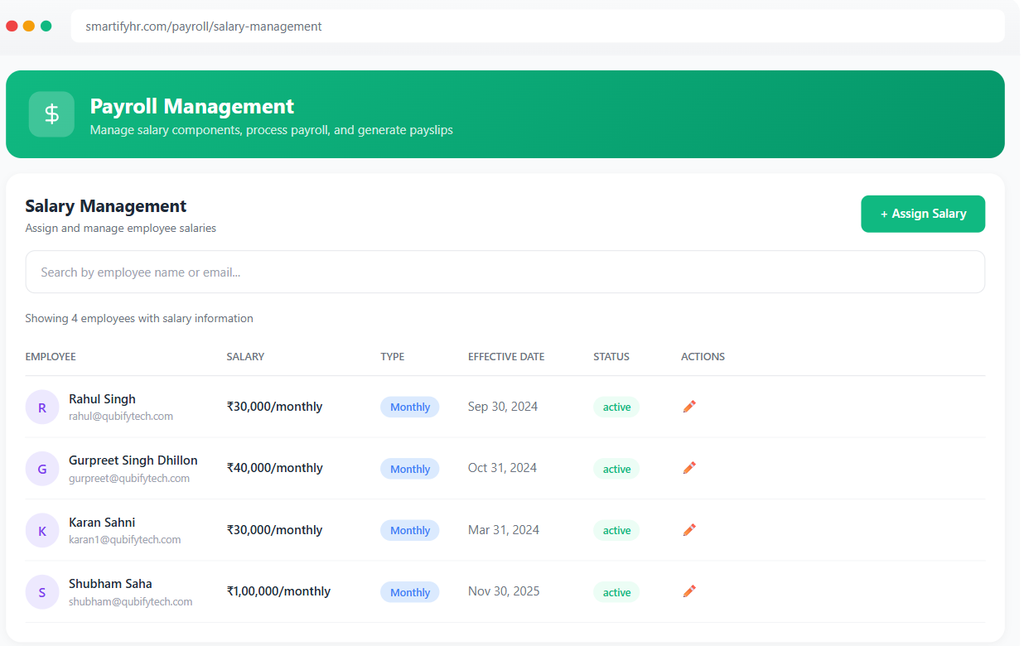Edit Rahul Singh's salary with pencil icon
The image size is (1024, 646).
(689, 407)
